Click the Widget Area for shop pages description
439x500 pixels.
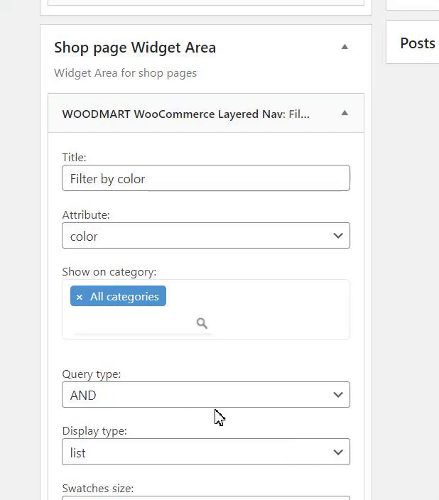click(125, 72)
